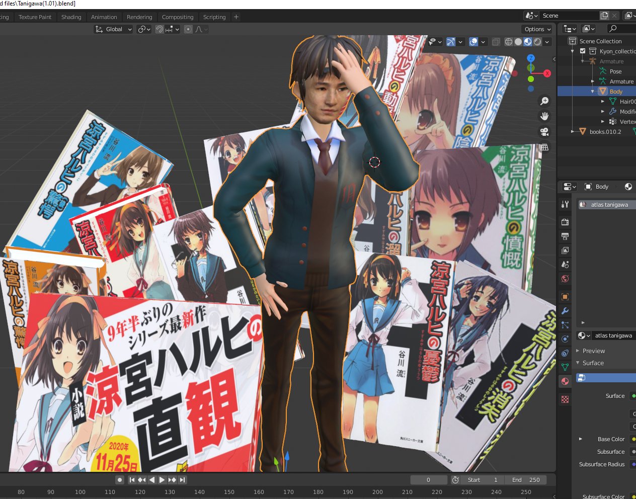Screen dimensions: 636x499
Task: Add a new workspace with plus button
Action: tap(236, 17)
